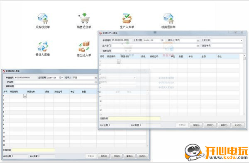Click the 新建生产入库单 title bar app icon
The image size is (249, 163).
pyautogui.click(x=100, y=33)
